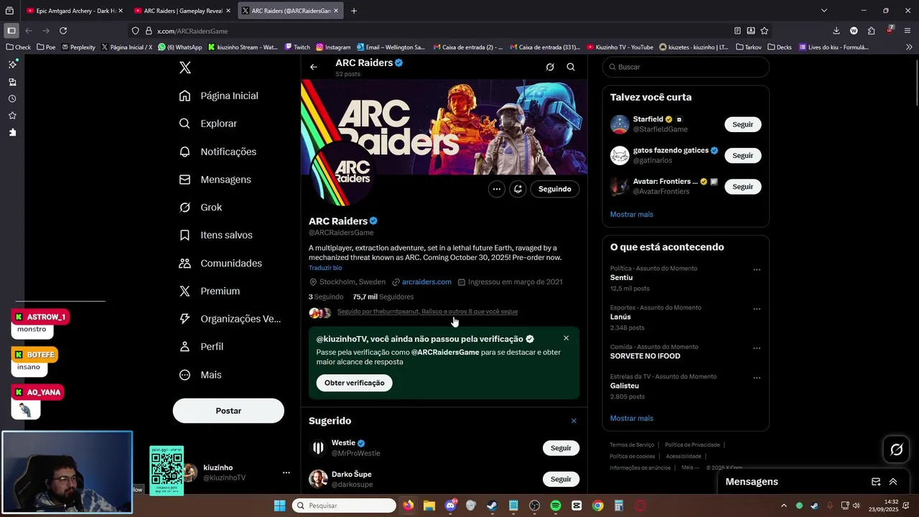
Task: Open the browser downloads icon
Action: click(x=836, y=31)
